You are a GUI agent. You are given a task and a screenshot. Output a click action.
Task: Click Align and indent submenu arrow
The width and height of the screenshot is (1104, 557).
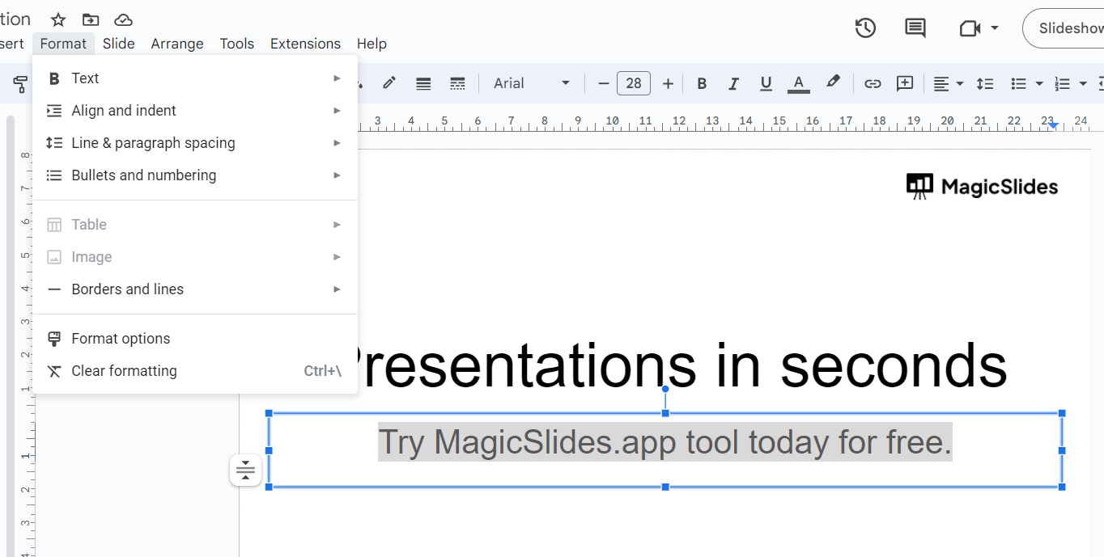(x=337, y=111)
